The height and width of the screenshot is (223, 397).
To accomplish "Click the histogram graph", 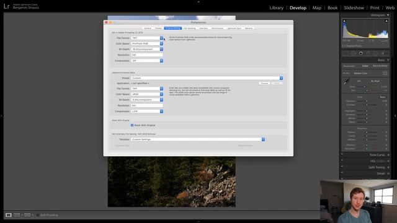I will tap(365, 29).
